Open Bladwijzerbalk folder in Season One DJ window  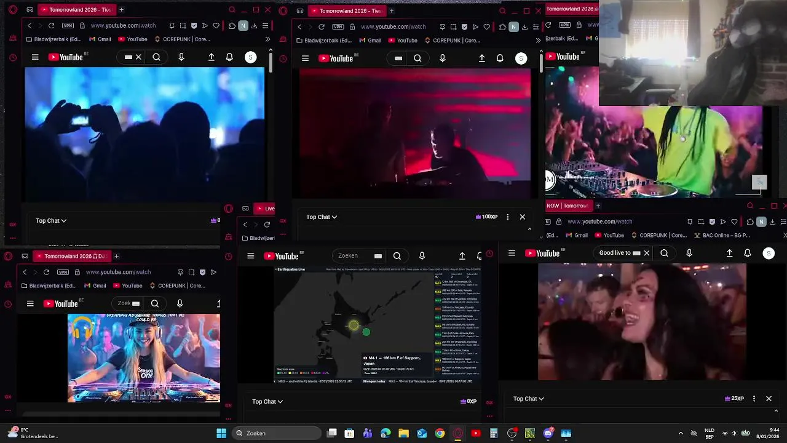(x=50, y=285)
